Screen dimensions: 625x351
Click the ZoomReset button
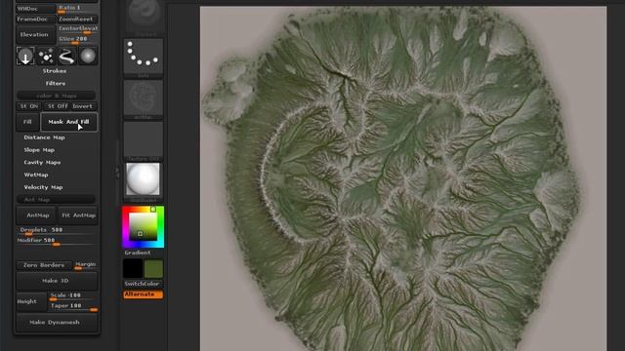[x=78, y=19]
